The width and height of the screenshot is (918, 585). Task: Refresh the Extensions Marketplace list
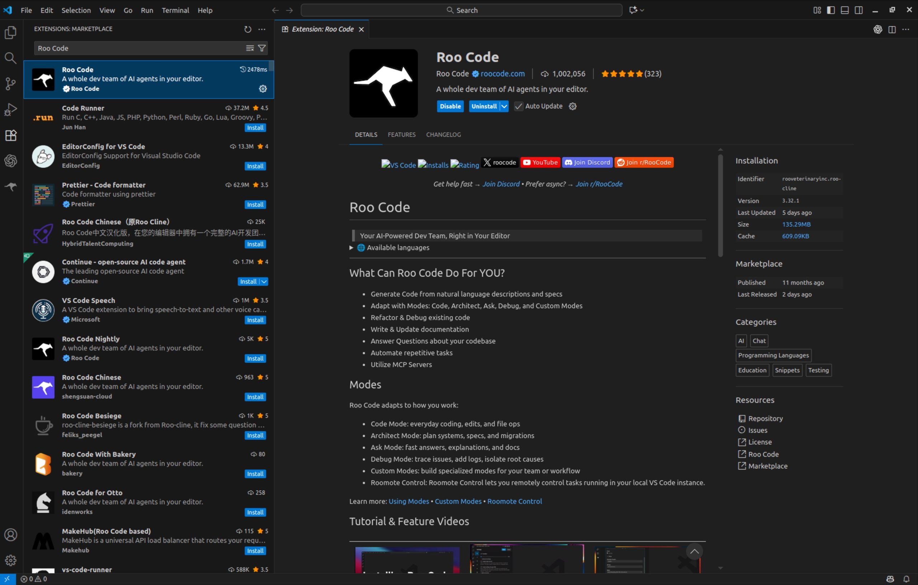[x=247, y=29]
